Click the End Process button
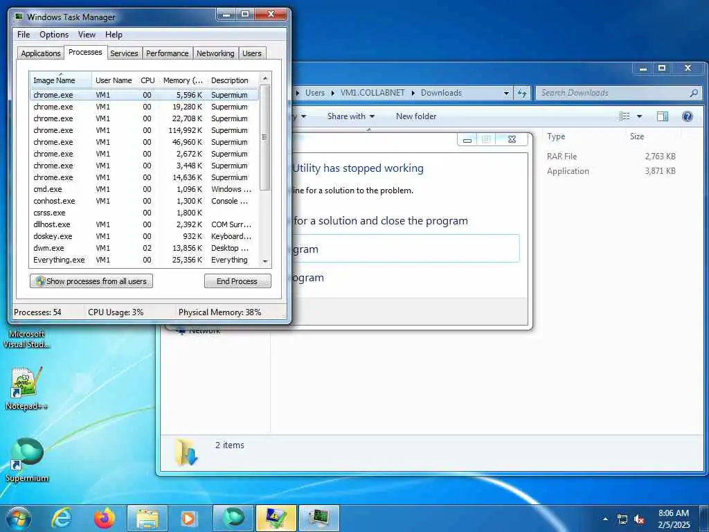Screen dimensions: 709x532 tap(237, 281)
